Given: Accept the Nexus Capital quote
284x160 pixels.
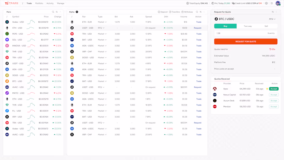Looking at the screenshot, I should [x=274, y=95].
